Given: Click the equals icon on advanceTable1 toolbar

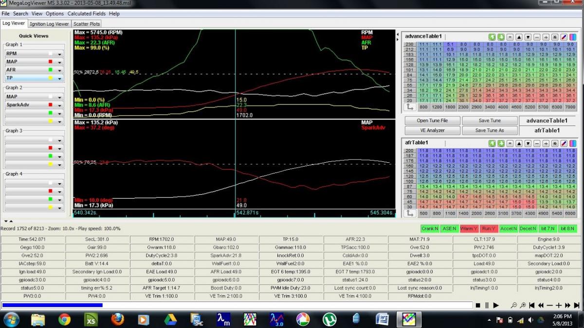Looking at the screenshot, I should point(510,37).
